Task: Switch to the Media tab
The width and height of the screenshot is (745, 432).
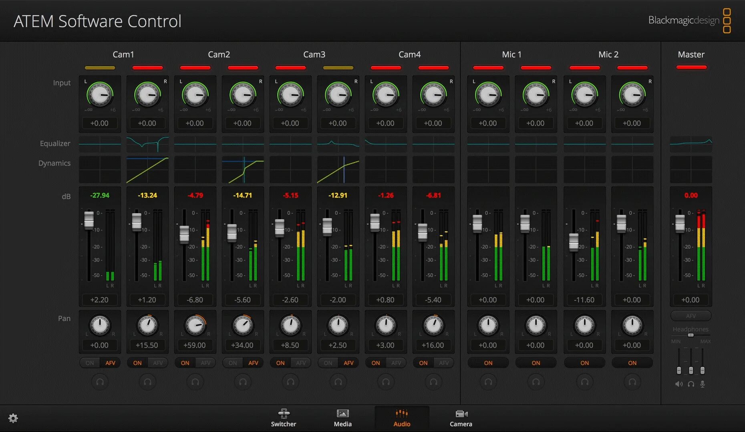Action: pyautogui.click(x=342, y=418)
